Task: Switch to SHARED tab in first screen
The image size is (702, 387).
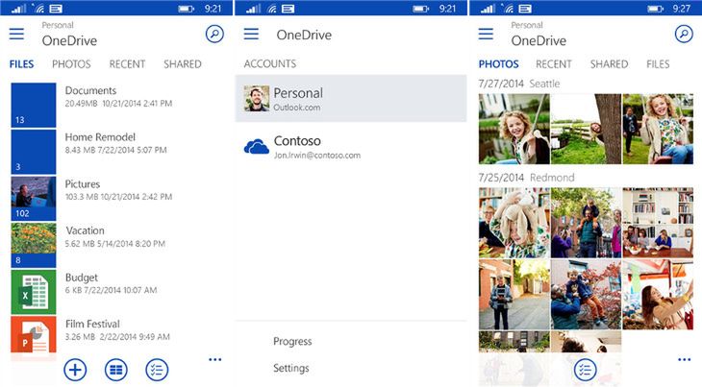Action: pyautogui.click(x=182, y=64)
